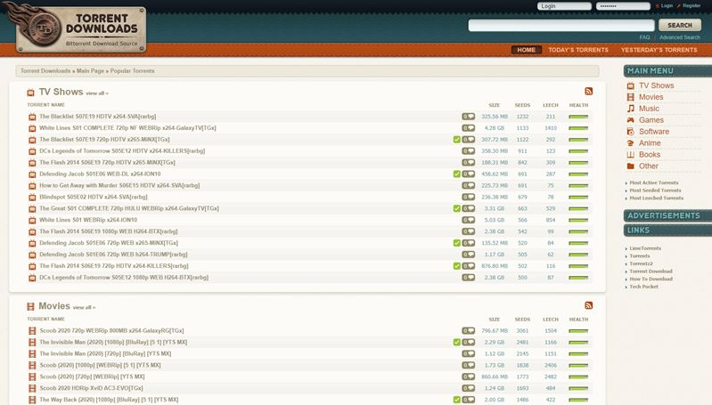Click comment bubble for DCs Legends of Tomorrow S05E12 1080p
This screenshot has width=712, height=405.
click(x=468, y=277)
